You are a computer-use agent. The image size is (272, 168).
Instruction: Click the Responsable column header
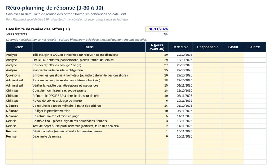208,47
